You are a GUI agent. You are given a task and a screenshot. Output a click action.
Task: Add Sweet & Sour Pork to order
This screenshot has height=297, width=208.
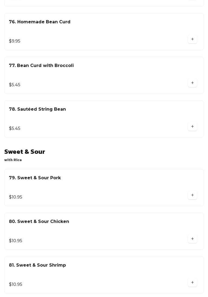coord(192,195)
